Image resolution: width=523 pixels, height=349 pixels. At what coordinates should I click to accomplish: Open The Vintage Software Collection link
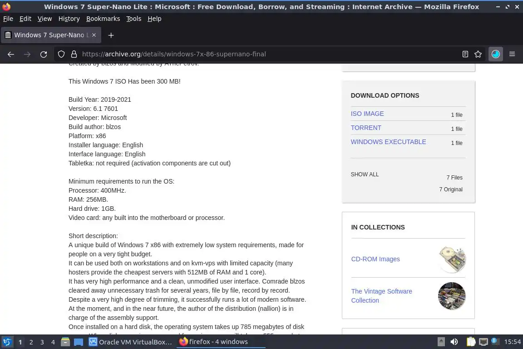(381, 295)
